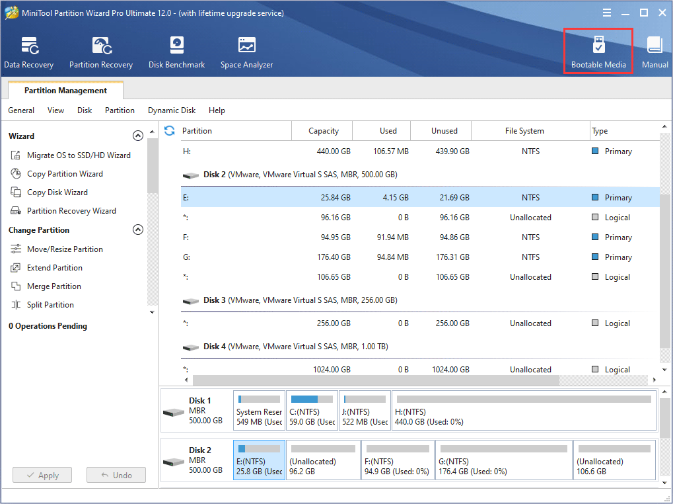
Task: Open the hamburger menu in title bar
Action: (607, 13)
